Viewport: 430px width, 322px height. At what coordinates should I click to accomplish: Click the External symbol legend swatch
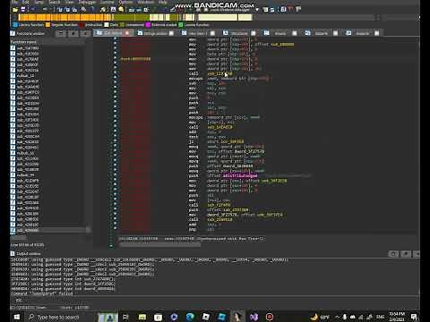[148, 25]
